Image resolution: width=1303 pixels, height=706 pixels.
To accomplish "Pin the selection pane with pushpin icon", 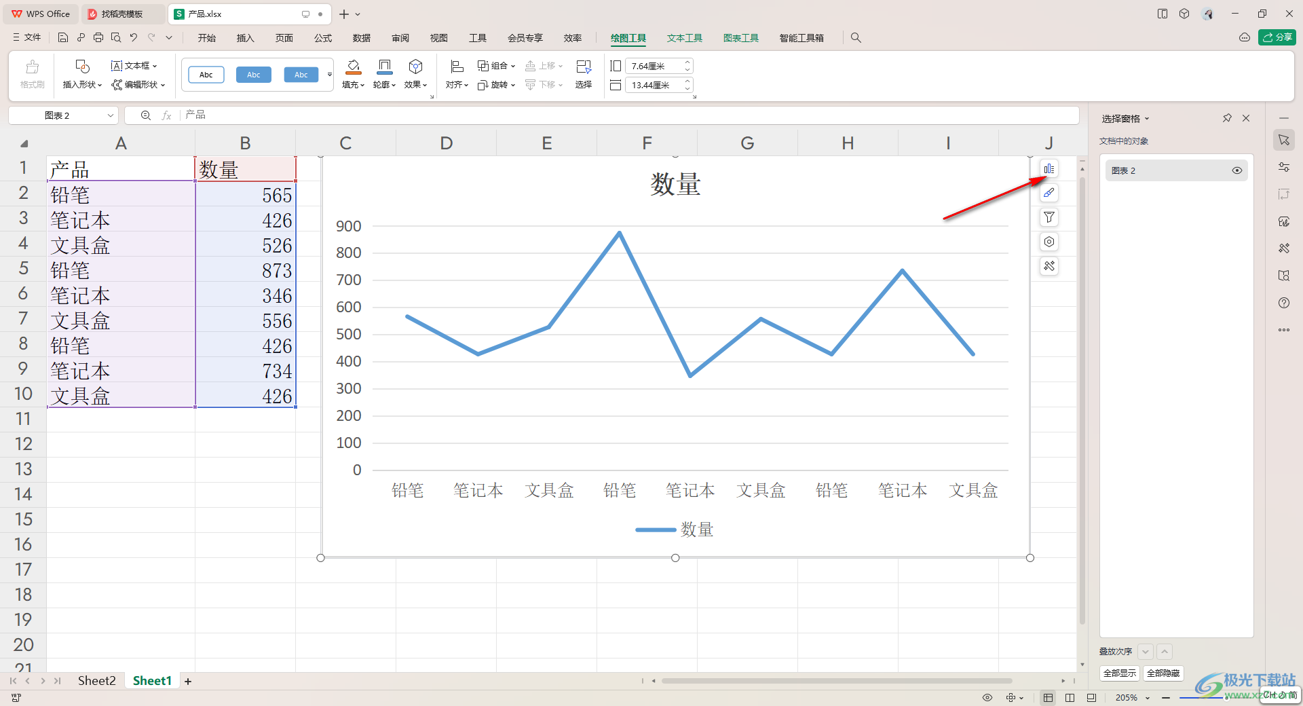I will point(1227,118).
